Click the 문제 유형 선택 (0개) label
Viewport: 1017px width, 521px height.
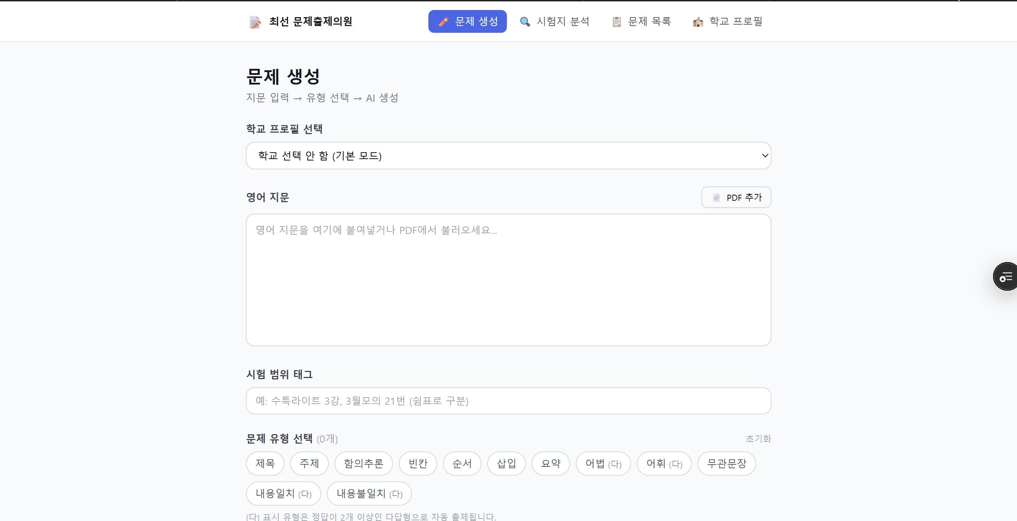click(292, 439)
